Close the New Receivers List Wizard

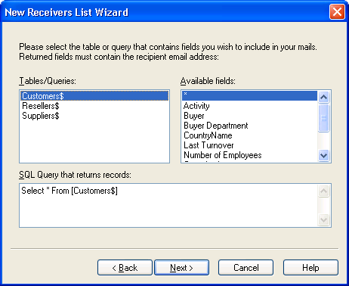pyautogui.click(x=337, y=12)
